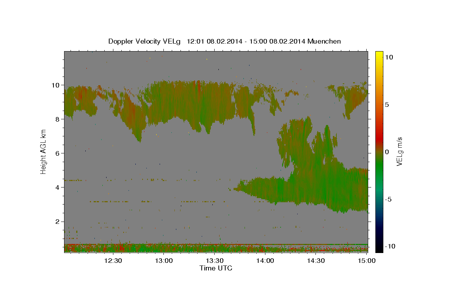455x303 pixels.
Task: Click the yellow top of the colorbar
Action: coord(379,54)
